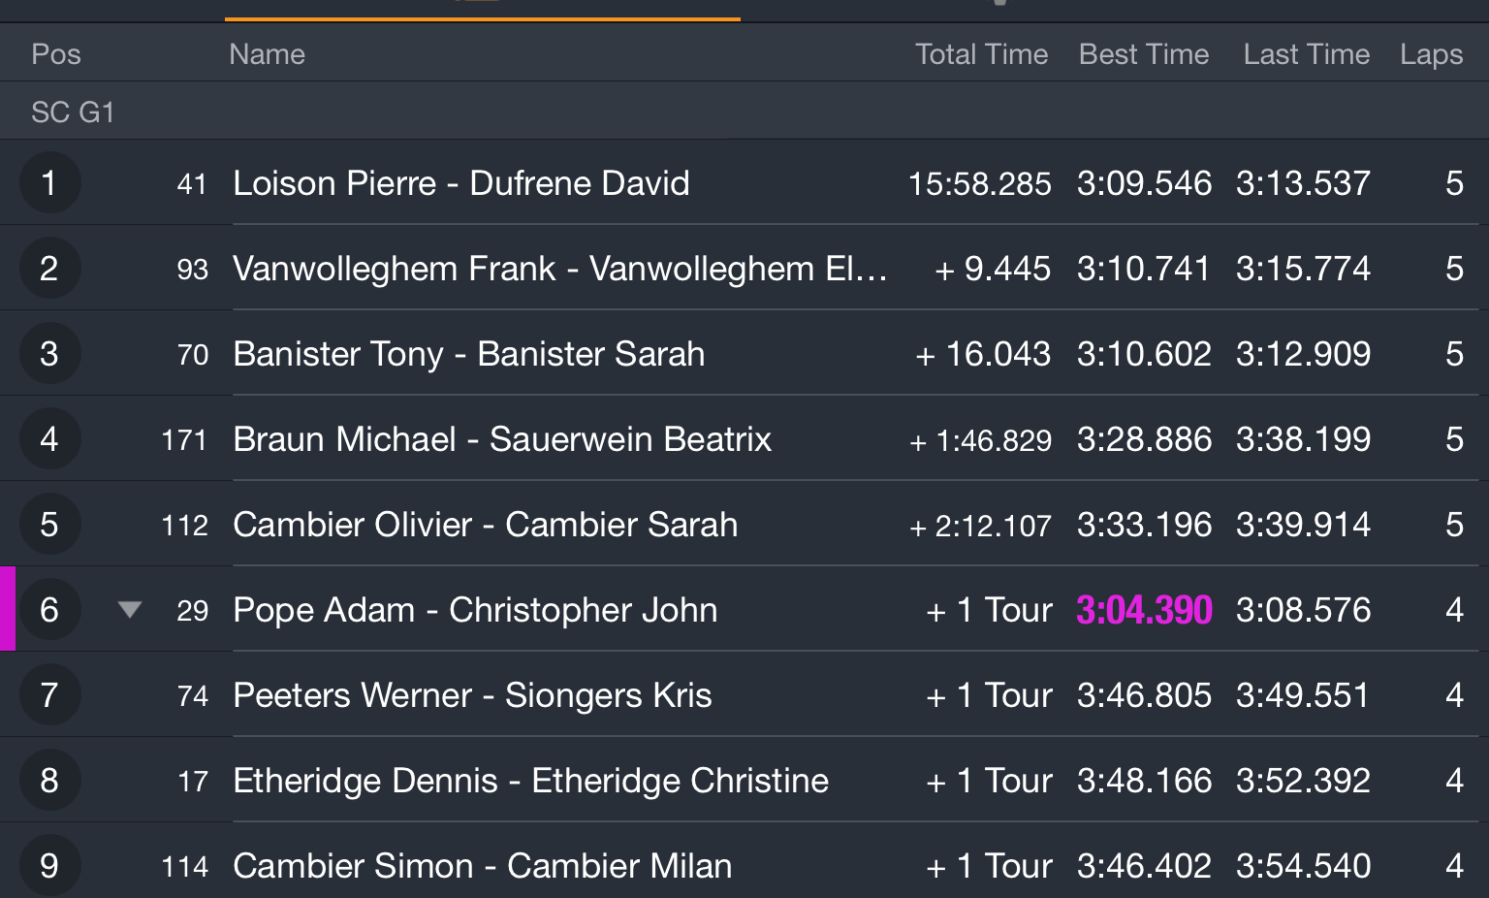
Task: Select position 7 circle badge
Action: [x=49, y=694]
